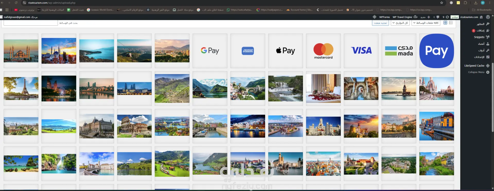The width and height of the screenshot is (494, 191).
Task: Focus the media search input field
Action: 31,23
